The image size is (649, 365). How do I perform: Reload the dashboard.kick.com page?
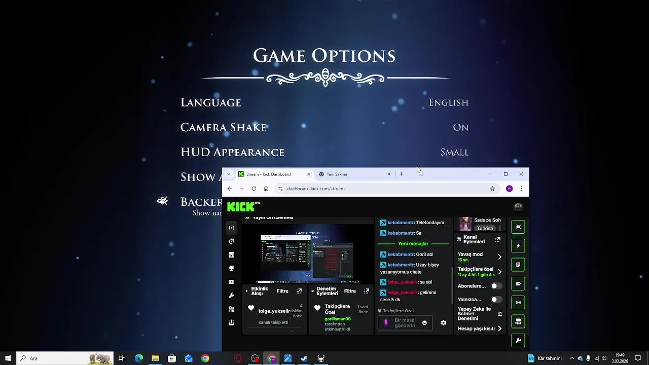pos(254,189)
